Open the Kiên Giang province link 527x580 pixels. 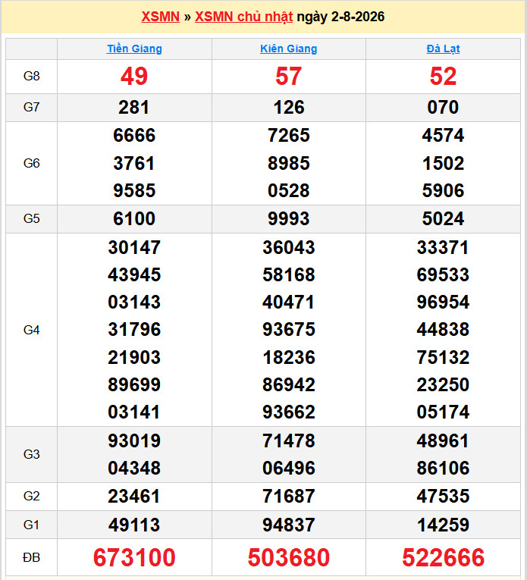(288, 49)
